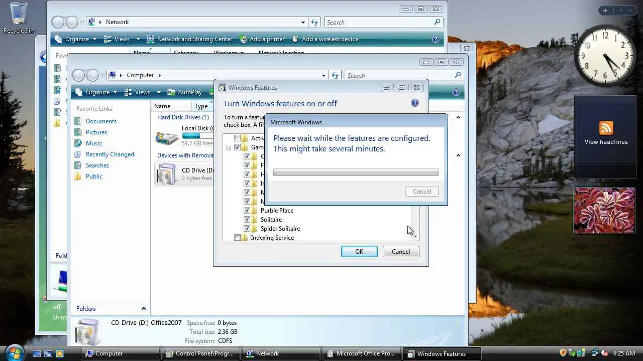Open the Computer address bar history dropdown
The height and width of the screenshot is (361, 643).
324,75
